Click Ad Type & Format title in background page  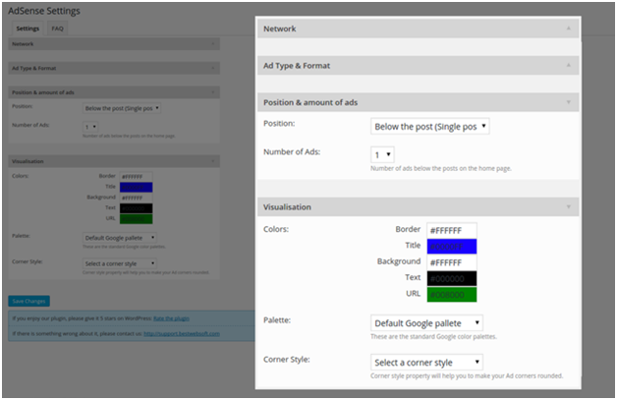(33, 68)
